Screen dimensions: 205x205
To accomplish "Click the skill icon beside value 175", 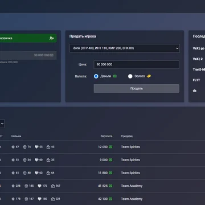I will [39, 186].
